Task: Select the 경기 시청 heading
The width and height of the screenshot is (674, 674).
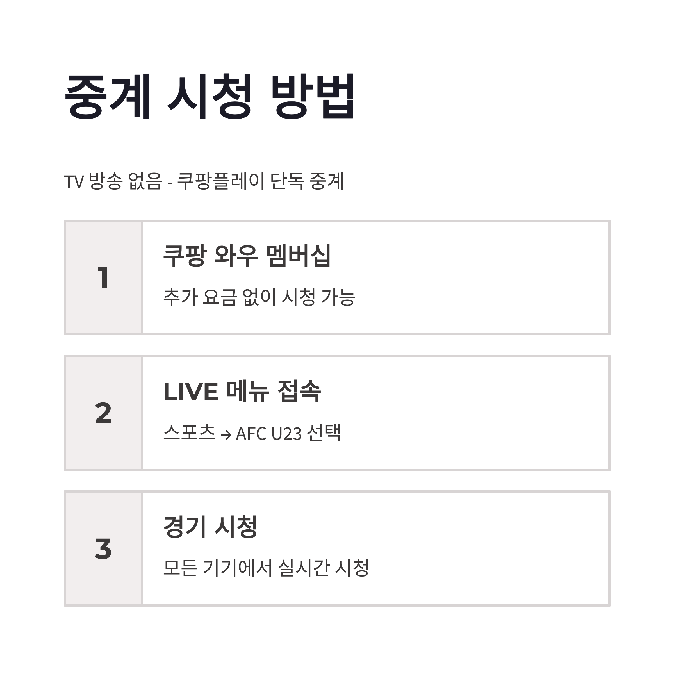Action: (210, 527)
